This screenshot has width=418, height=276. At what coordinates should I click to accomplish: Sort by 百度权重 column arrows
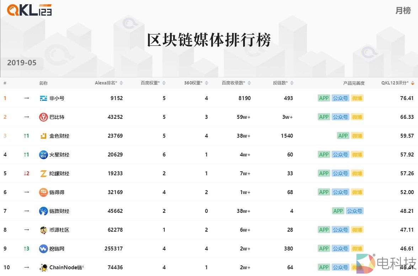[164, 83]
